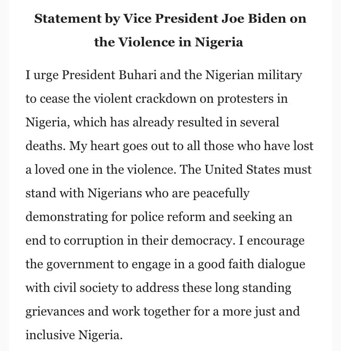Screen dimensions: 341x351
Task: Click the final words 'inclusive Nigeria.'
Action: click(x=74, y=335)
